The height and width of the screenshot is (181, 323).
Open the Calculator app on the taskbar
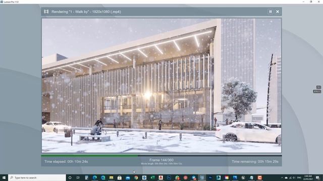pos(86,177)
